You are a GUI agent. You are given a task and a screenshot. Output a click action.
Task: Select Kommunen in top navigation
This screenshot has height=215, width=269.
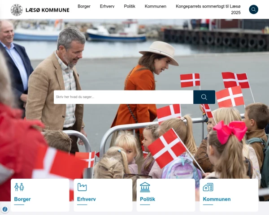tap(156, 6)
